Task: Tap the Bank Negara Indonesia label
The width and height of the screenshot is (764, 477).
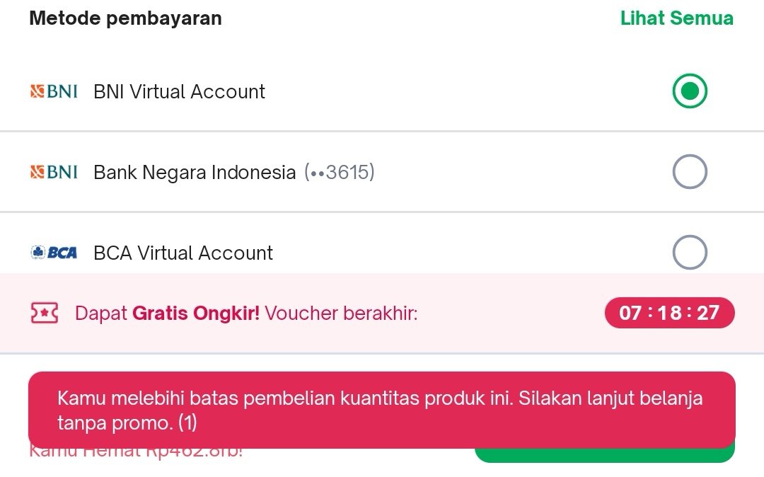Action: click(195, 173)
